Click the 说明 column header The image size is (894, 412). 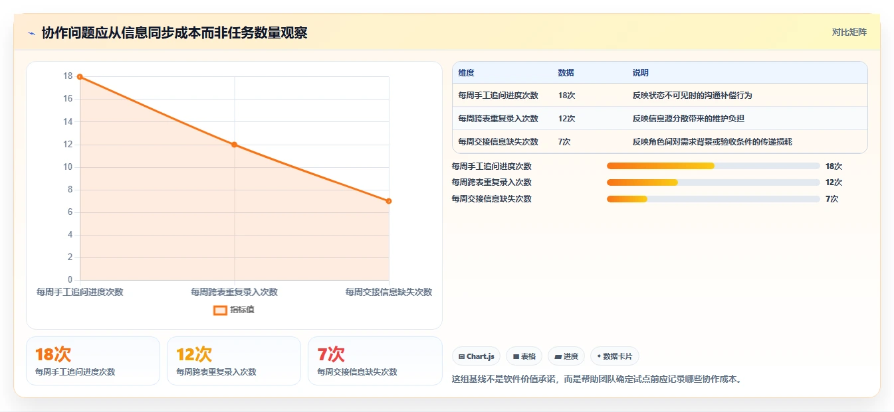tap(641, 73)
